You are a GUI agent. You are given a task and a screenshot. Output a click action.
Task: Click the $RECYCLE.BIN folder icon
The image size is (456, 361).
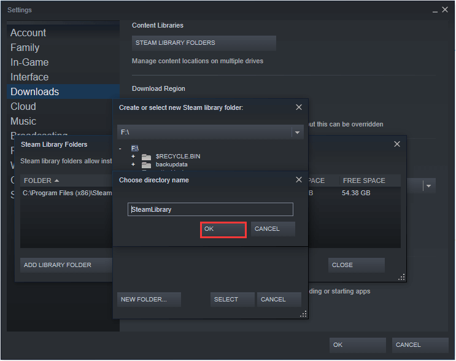click(x=146, y=157)
